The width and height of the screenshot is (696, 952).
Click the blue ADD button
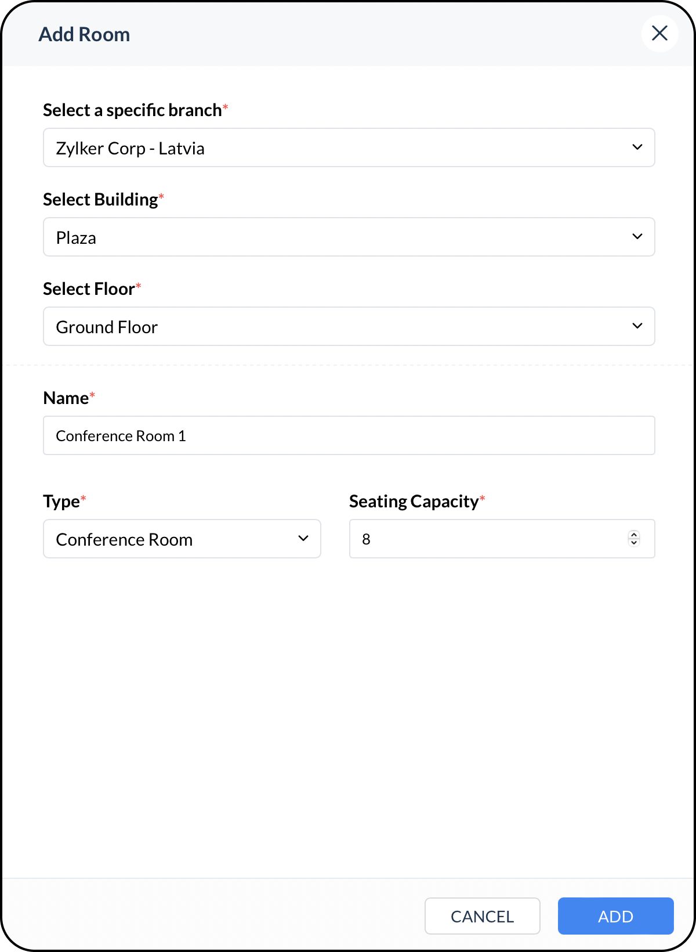pyautogui.click(x=616, y=916)
